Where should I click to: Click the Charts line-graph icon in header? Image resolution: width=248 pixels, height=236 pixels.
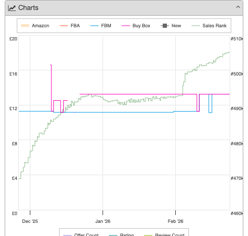point(12,8)
